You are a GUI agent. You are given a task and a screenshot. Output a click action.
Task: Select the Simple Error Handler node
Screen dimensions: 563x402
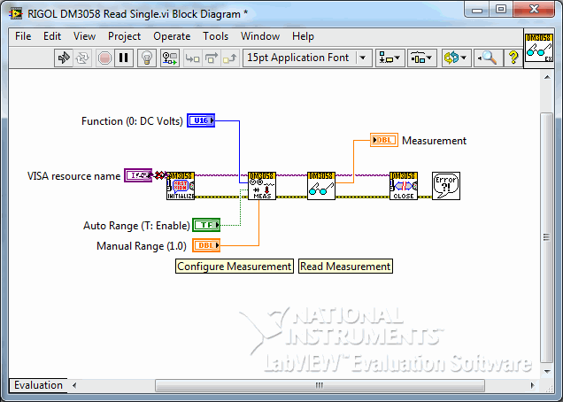pos(446,186)
